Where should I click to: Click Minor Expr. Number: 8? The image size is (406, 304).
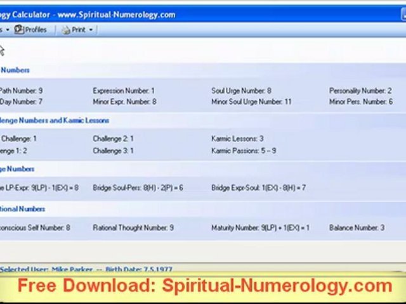point(124,101)
